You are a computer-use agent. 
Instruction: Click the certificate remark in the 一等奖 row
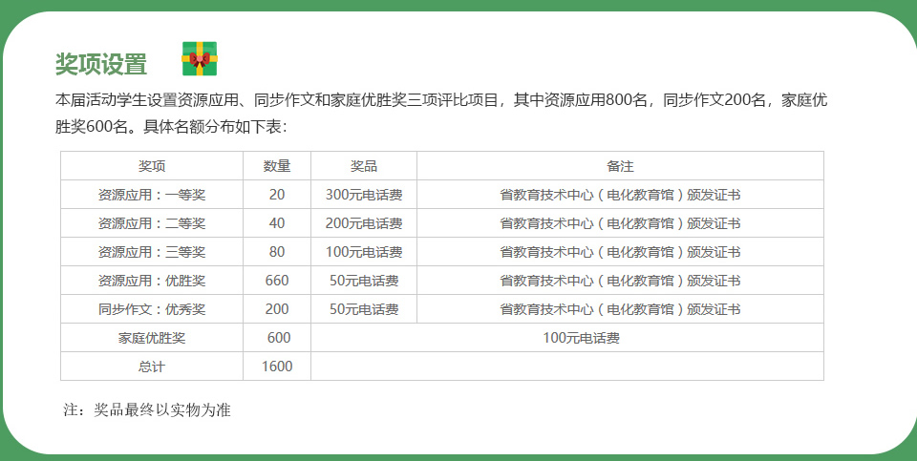(x=620, y=195)
